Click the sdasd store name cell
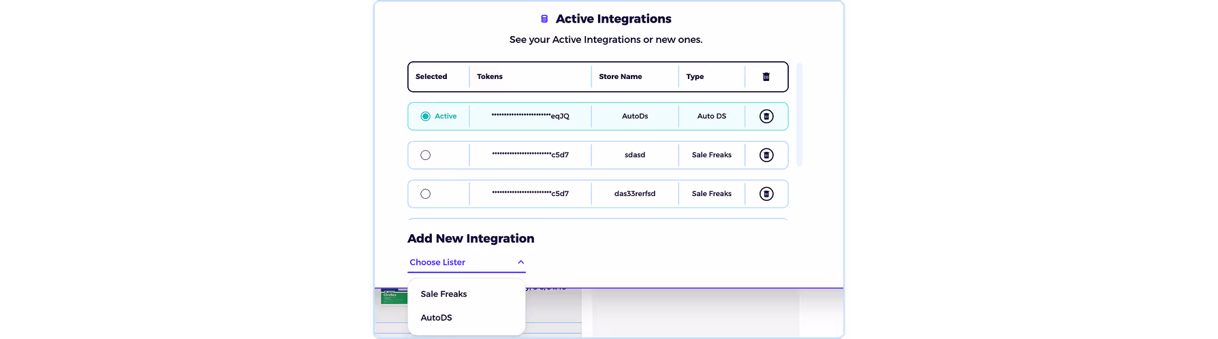This screenshot has width=1218, height=339. pos(635,155)
